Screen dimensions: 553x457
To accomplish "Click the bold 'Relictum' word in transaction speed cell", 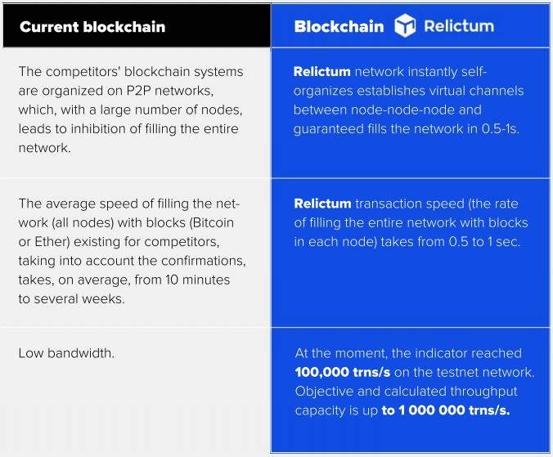I will [x=322, y=204].
